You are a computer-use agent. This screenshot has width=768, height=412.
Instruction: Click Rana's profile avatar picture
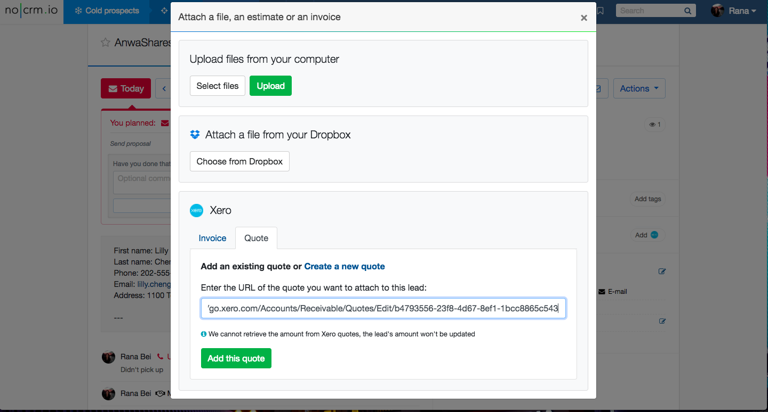[x=718, y=11]
